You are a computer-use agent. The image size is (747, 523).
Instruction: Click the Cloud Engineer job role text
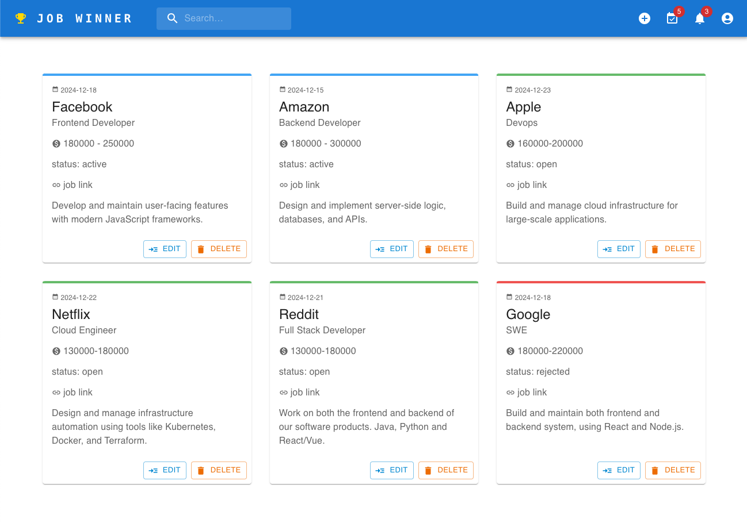coord(84,330)
